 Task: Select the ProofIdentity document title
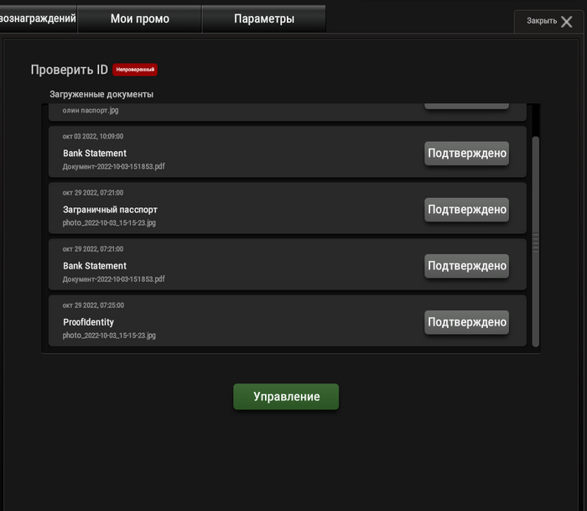click(88, 322)
